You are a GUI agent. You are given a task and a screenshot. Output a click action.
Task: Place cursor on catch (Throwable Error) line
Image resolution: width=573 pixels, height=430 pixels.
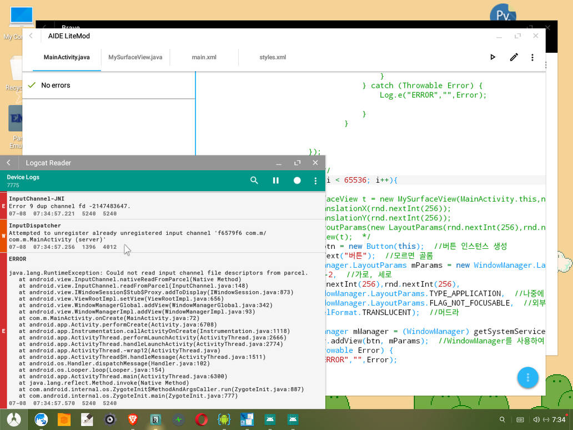point(422,86)
